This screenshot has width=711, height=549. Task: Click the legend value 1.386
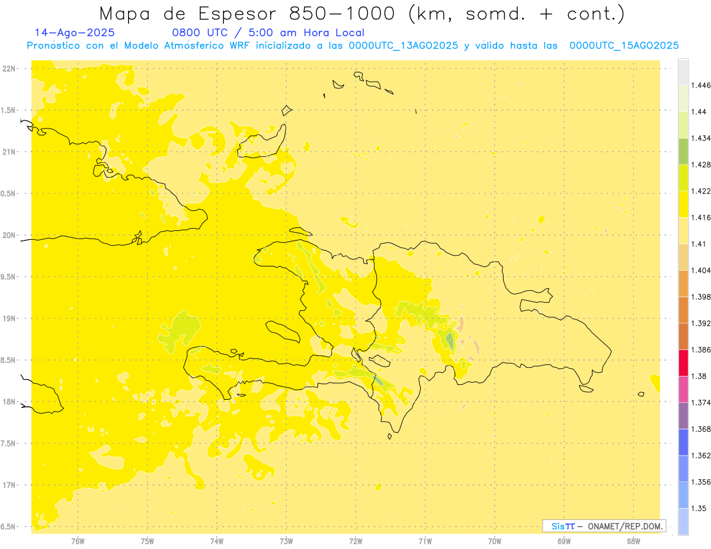[x=702, y=350]
